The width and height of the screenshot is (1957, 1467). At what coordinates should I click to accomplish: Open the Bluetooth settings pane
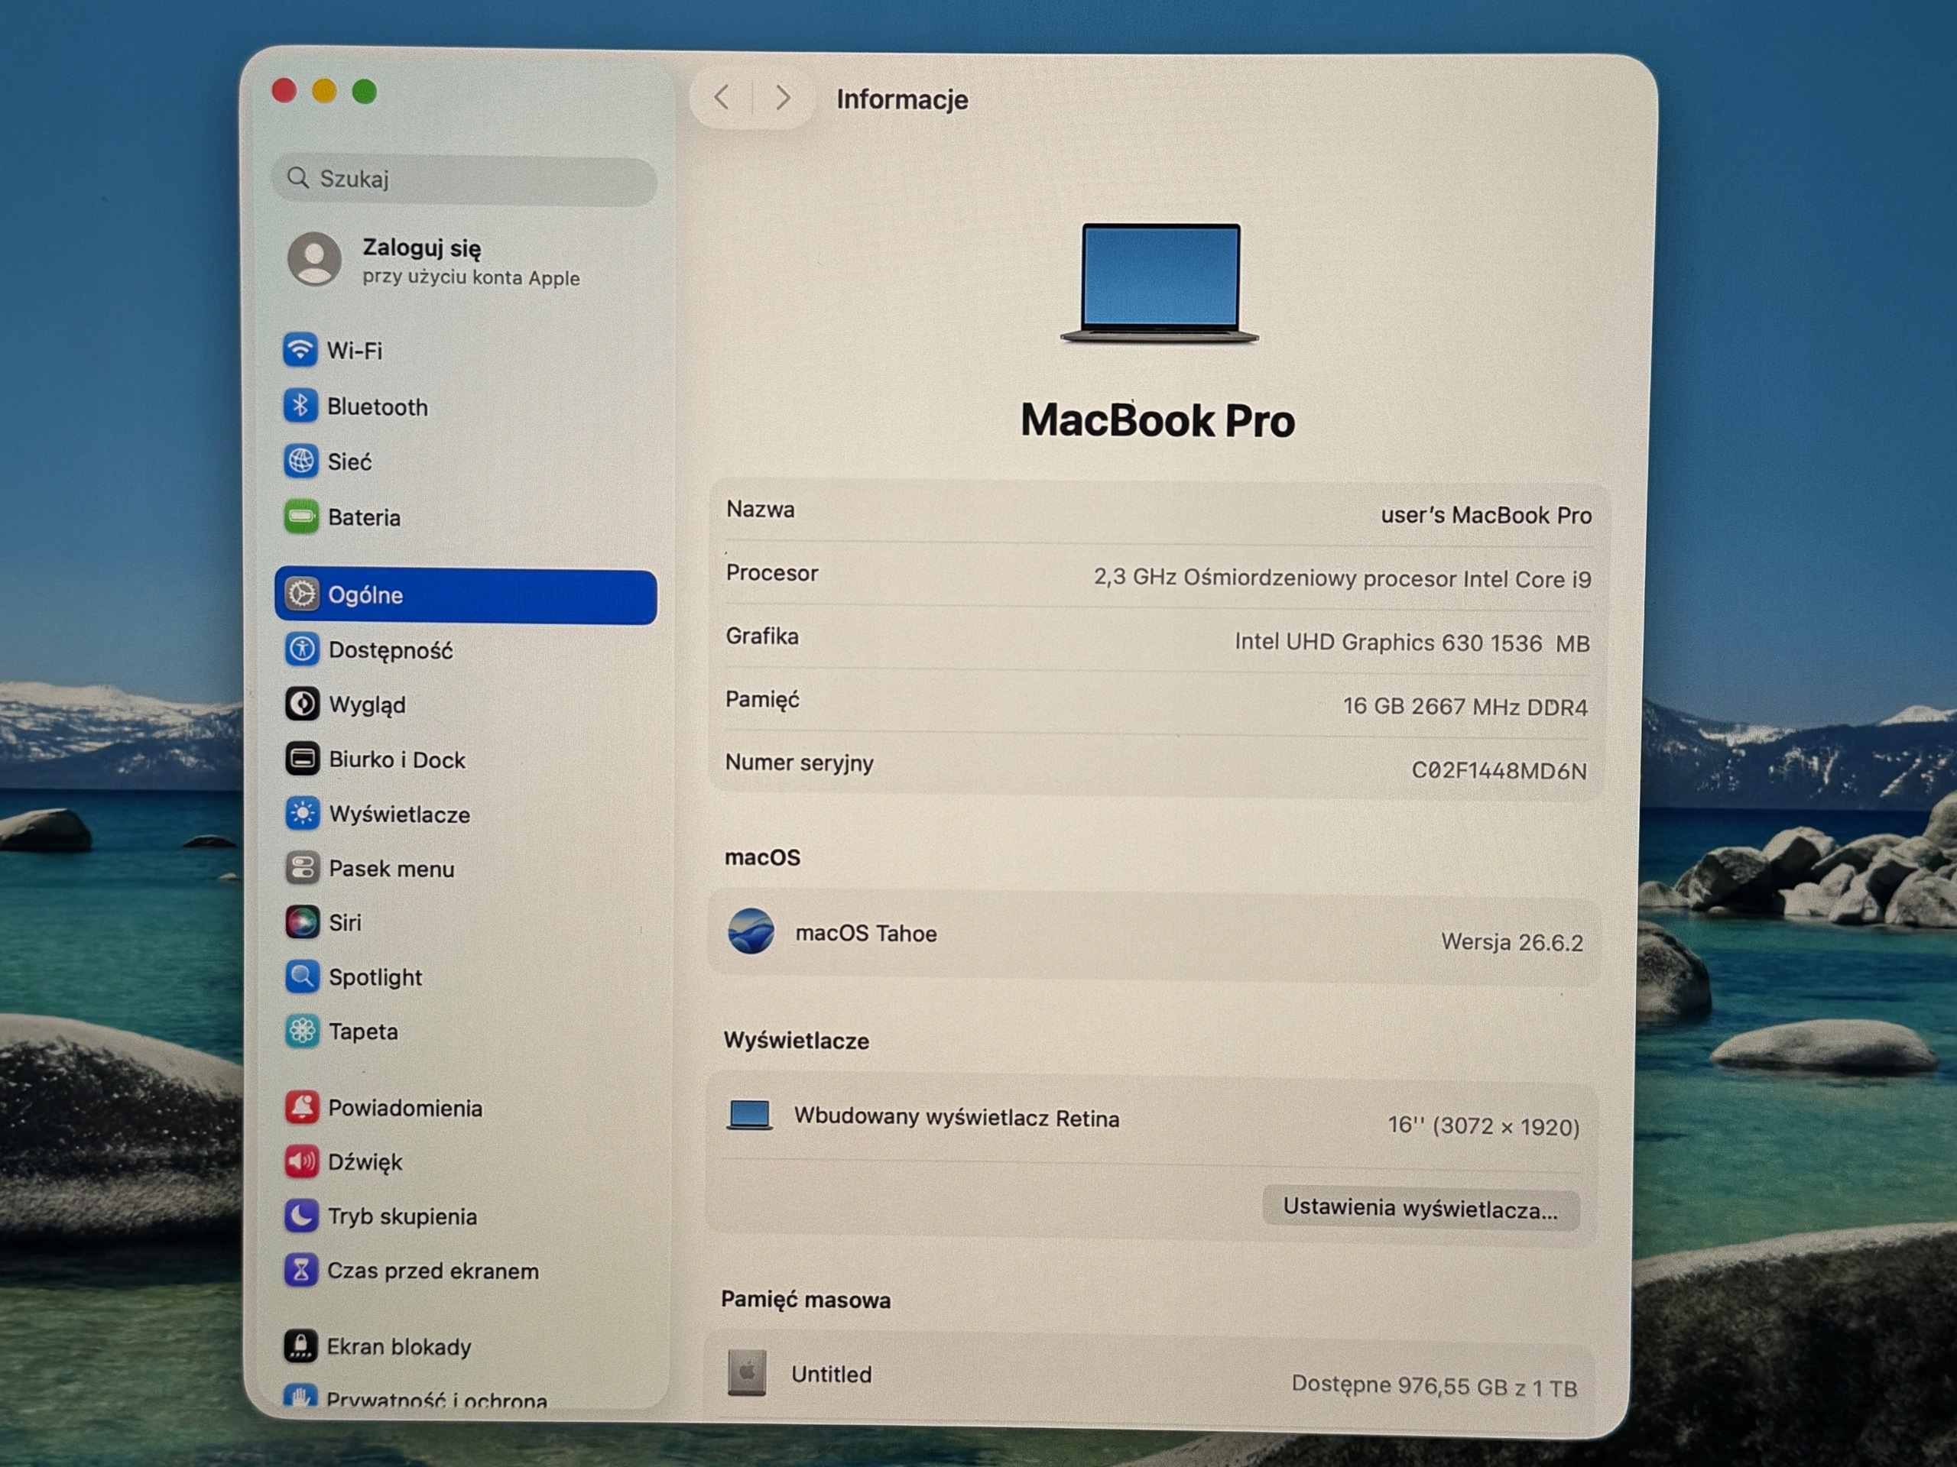(x=378, y=406)
